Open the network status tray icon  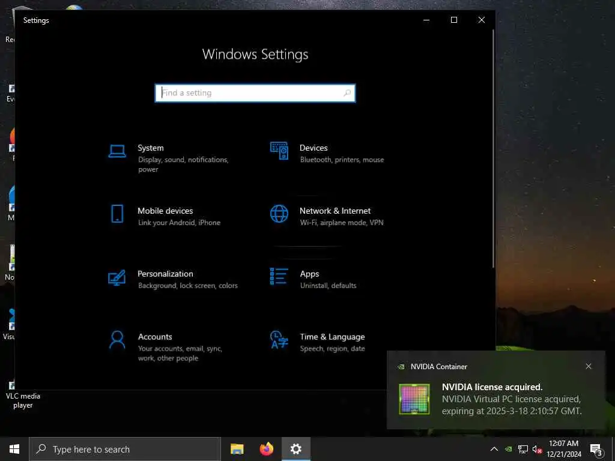click(x=523, y=449)
